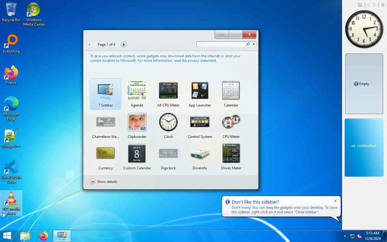Click the no connection gadget
The width and height of the screenshot is (387, 242).
point(364,148)
